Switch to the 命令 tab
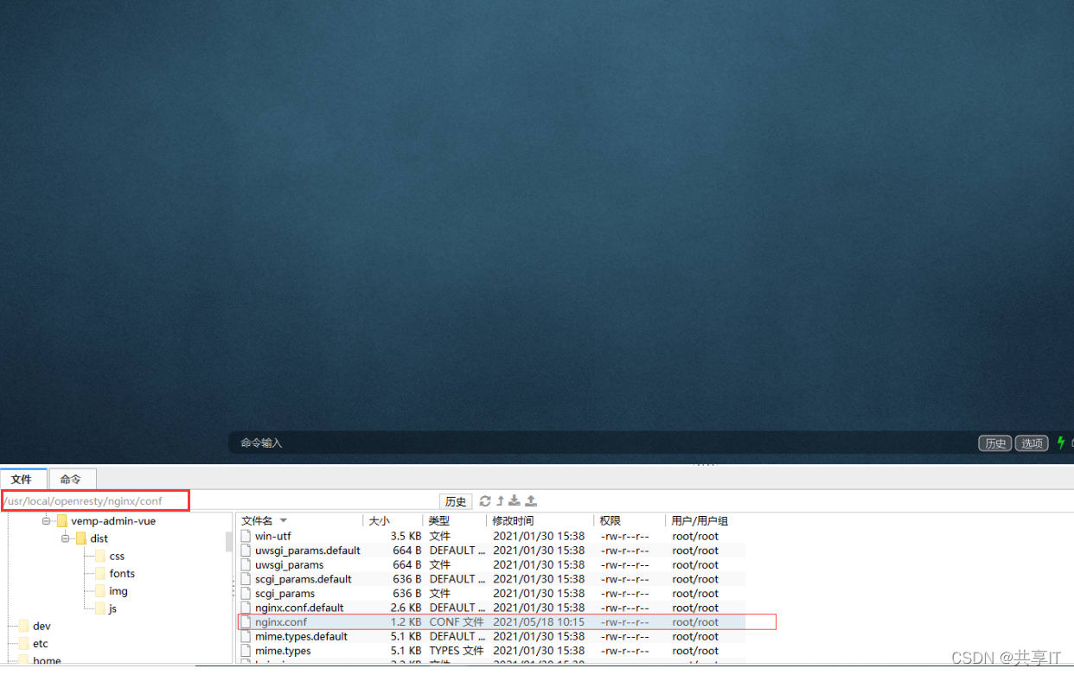Viewport: 1074px width, 675px height. 71,479
